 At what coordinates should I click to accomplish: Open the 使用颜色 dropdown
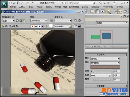point(105,63)
